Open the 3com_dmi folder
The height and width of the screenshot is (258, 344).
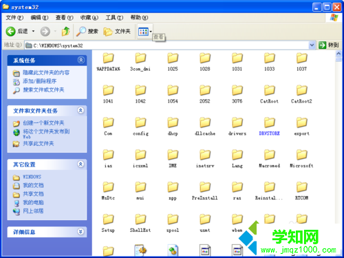pos(140,62)
